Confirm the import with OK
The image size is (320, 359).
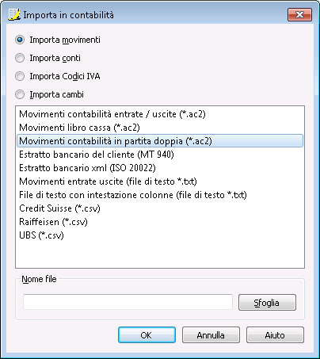(x=147, y=335)
